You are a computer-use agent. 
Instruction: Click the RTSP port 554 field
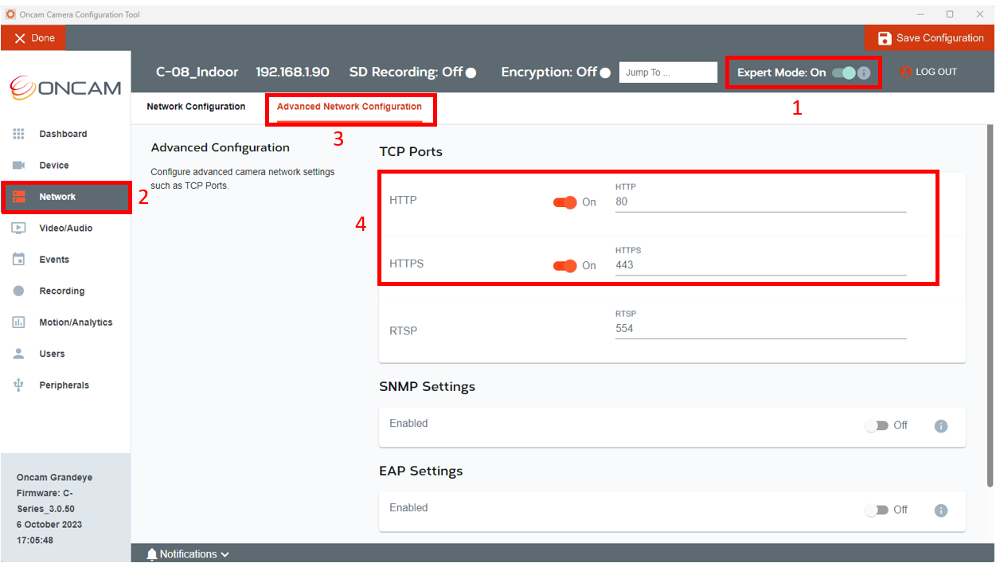pyautogui.click(x=760, y=328)
